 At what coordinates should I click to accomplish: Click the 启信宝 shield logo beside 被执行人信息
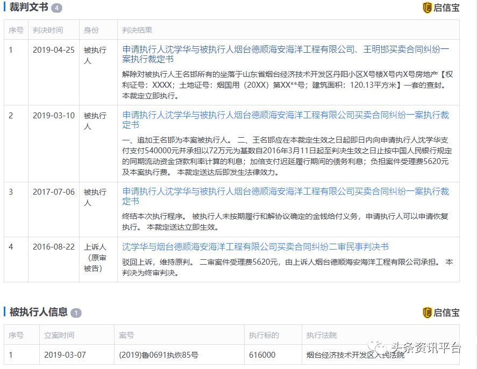point(428,313)
